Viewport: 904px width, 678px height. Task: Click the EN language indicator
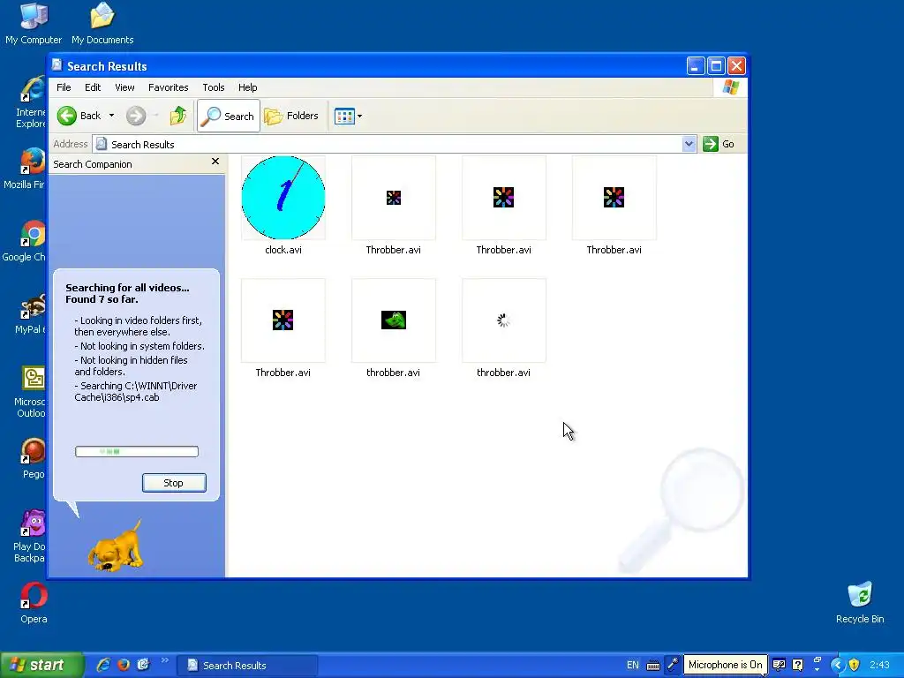pos(632,666)
